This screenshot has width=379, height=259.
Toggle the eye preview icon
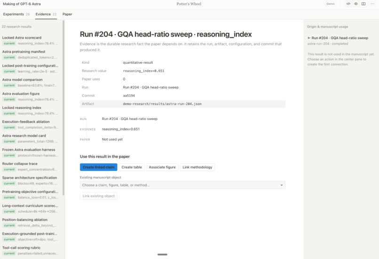tap(356, 4)
